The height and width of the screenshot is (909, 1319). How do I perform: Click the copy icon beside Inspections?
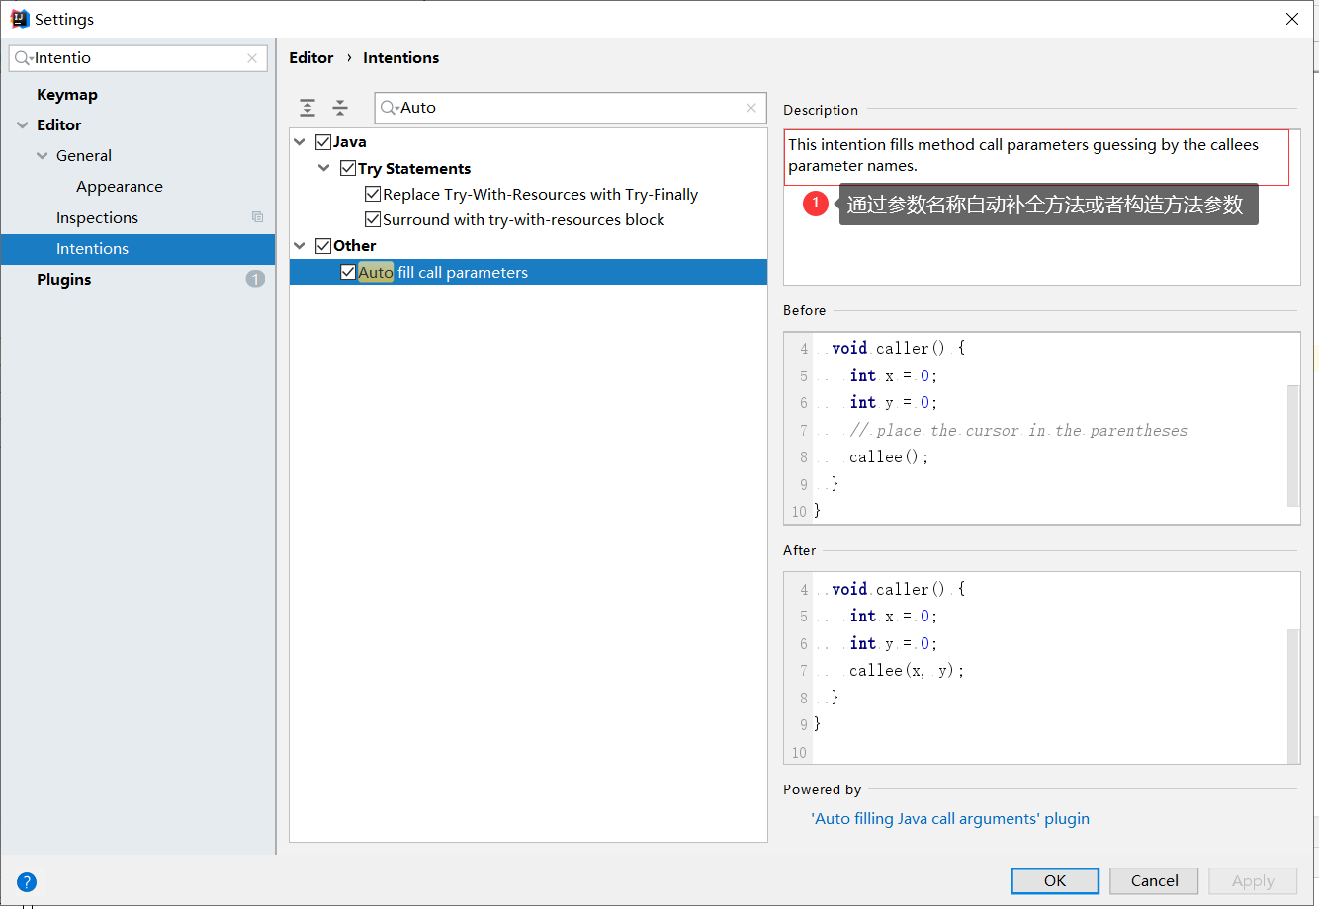(257, 217)
